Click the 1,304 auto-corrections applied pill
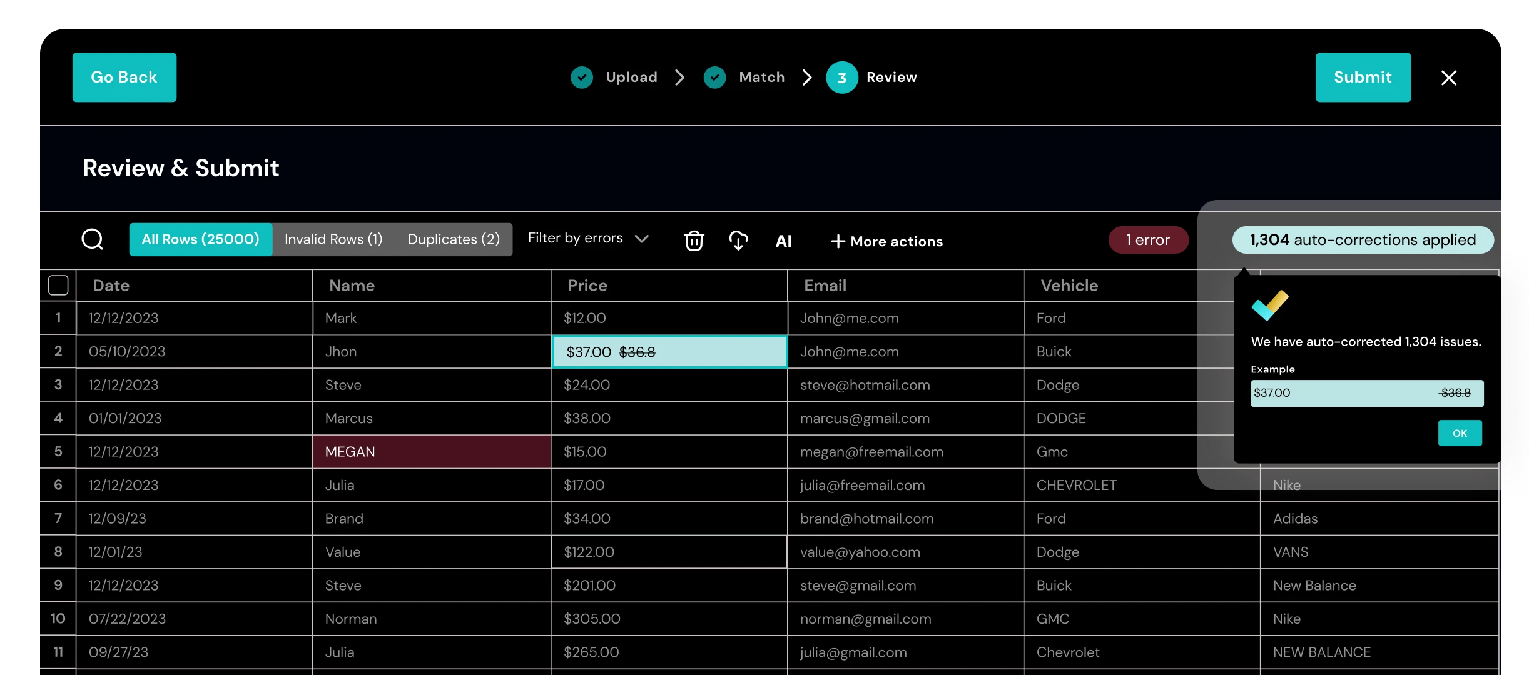The image size is (1529, 675). pos(1362,240)
